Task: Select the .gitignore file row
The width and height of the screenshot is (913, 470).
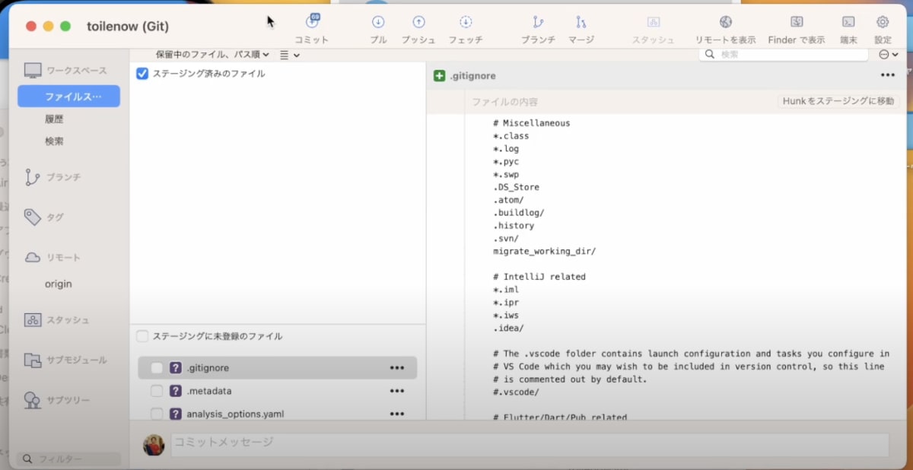Action: [x=277, y=368]
